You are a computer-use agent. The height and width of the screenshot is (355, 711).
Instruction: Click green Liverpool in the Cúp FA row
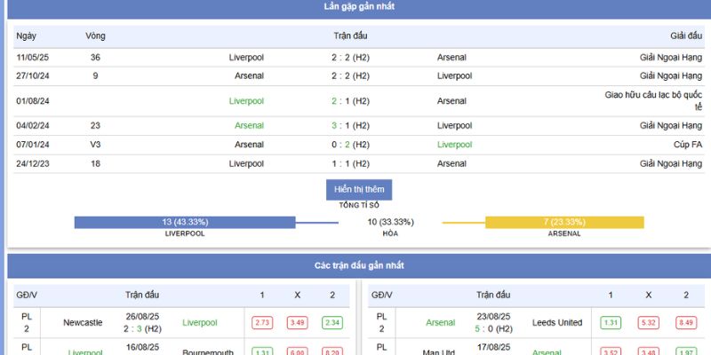(x=455, y=145)
